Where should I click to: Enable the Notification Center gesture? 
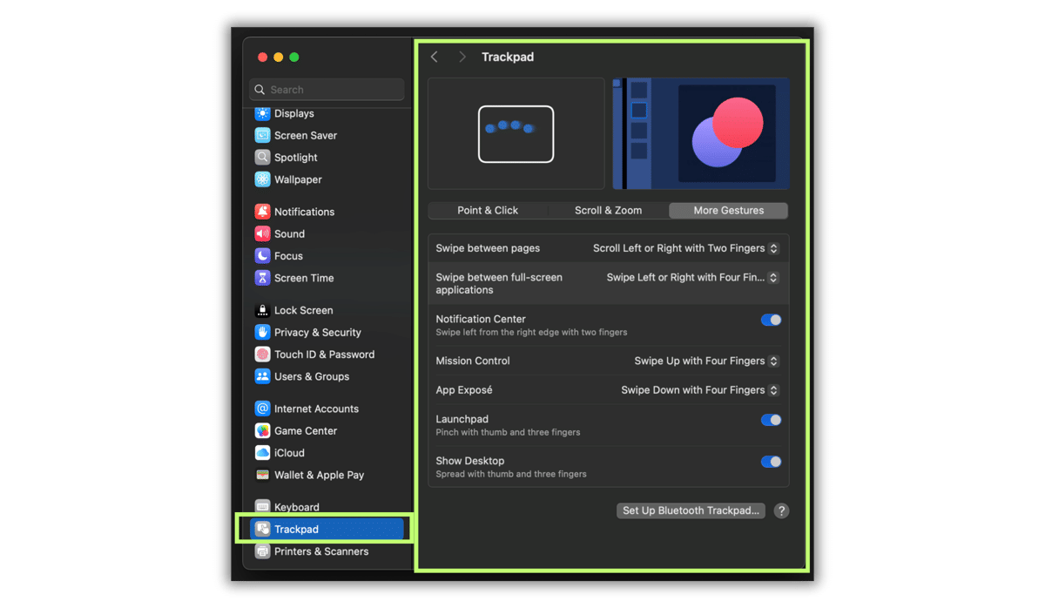770,320
